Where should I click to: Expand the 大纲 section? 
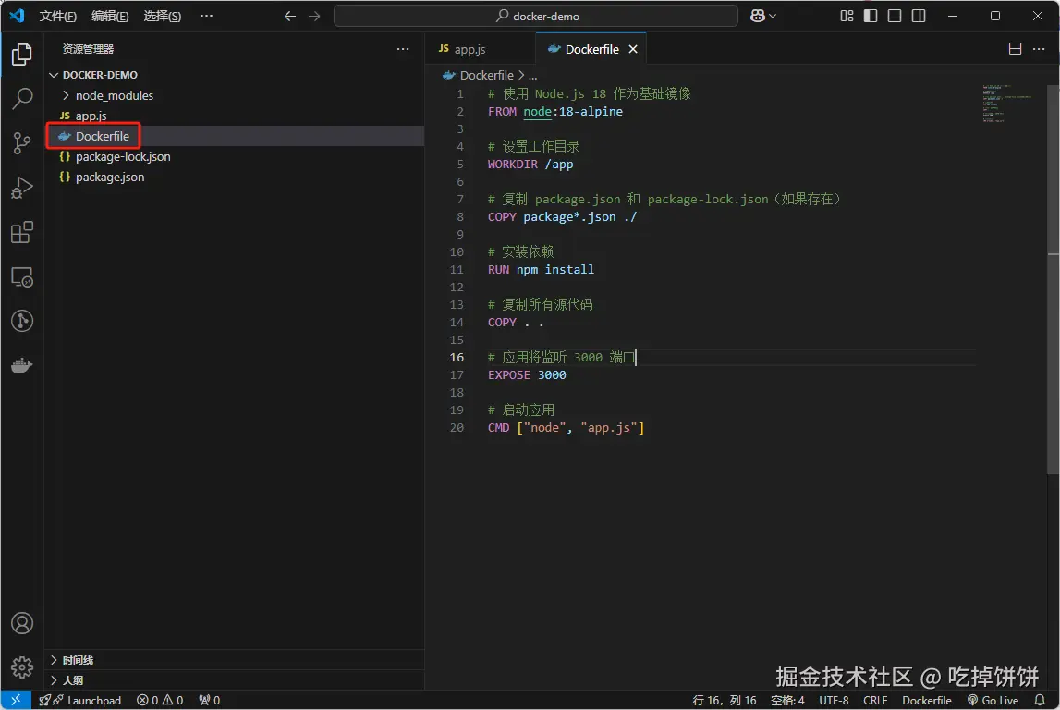coord(72,679)
